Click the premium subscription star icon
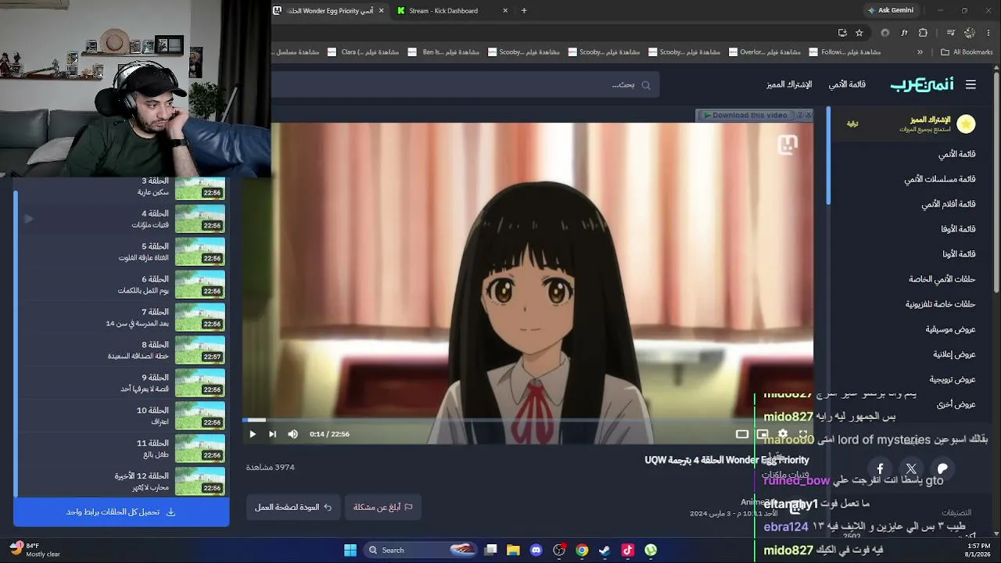The height and width of the screenshot is (563, 1001). 967,124
